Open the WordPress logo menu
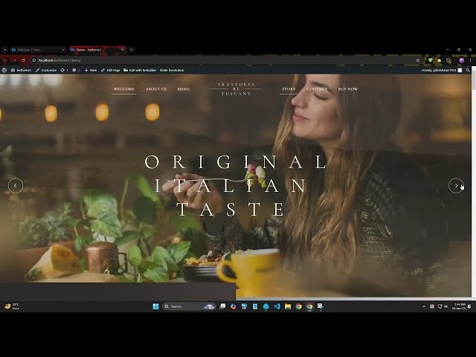 pyautogui.click(x=4, y=70)
